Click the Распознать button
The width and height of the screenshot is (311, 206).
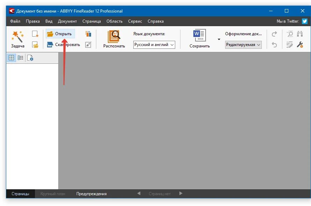114,39
